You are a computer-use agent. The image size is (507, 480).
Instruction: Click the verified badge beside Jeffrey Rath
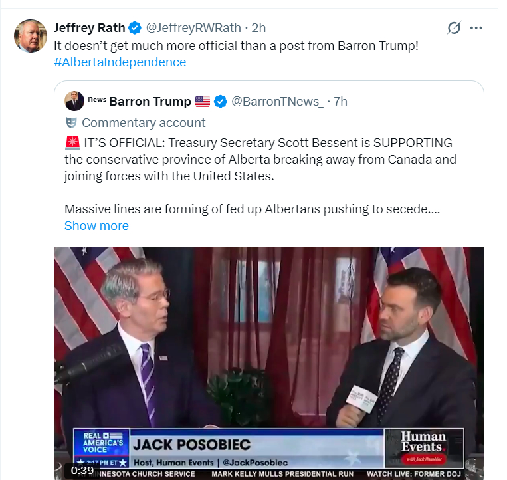[135, 28]
